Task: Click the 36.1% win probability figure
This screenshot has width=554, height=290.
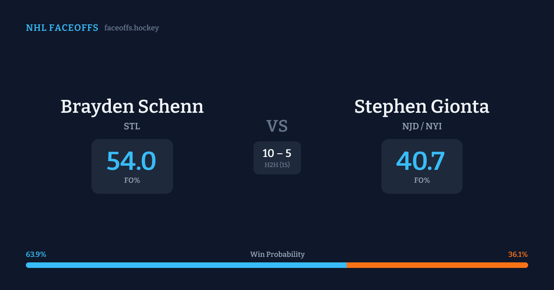Action: pyautogui.click(x=518, y=255)
